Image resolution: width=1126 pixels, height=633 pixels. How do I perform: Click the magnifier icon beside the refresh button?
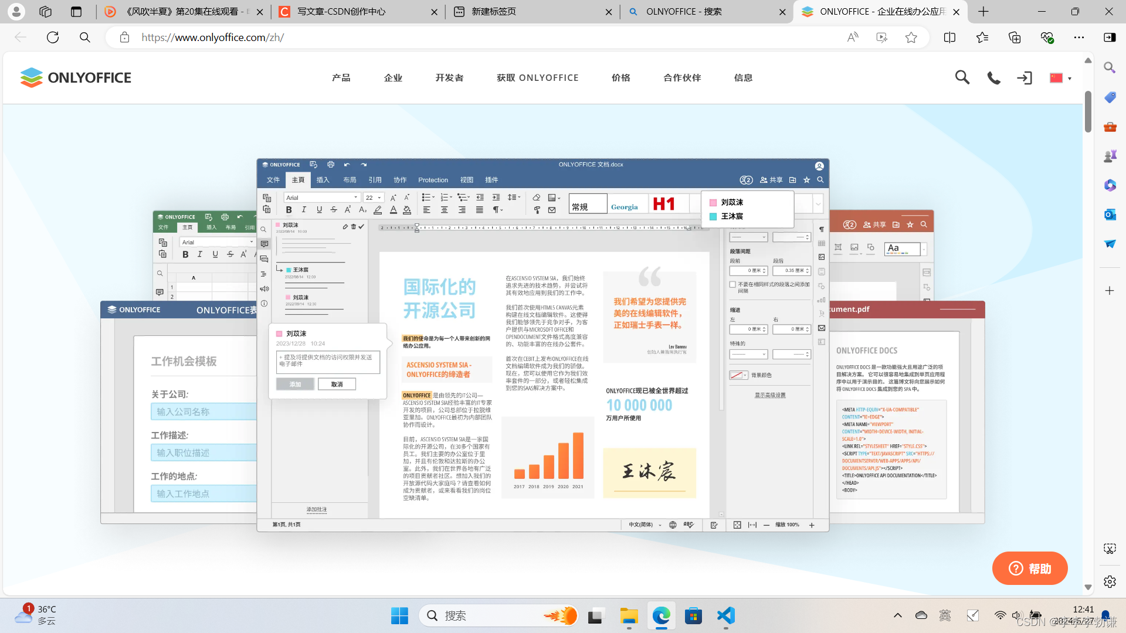[85, 38]
